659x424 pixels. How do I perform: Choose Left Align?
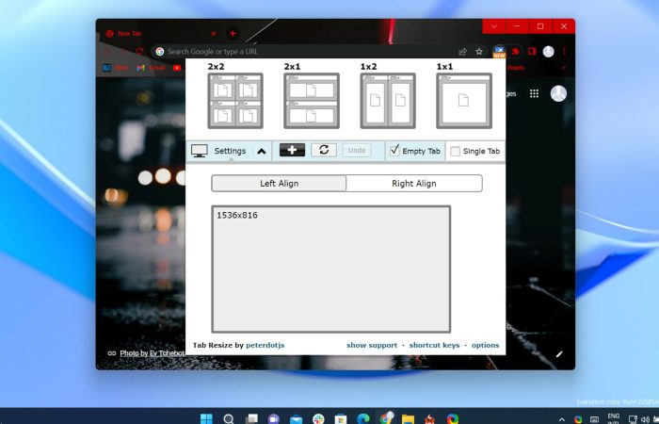click(279, 184)
